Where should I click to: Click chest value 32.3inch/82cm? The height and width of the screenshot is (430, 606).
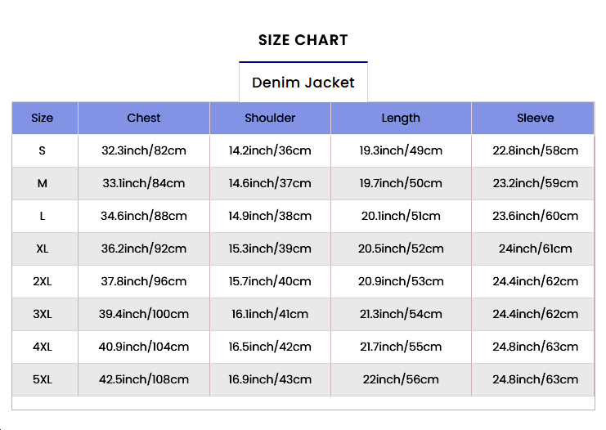pyautogui.click(x=144, y=150)
